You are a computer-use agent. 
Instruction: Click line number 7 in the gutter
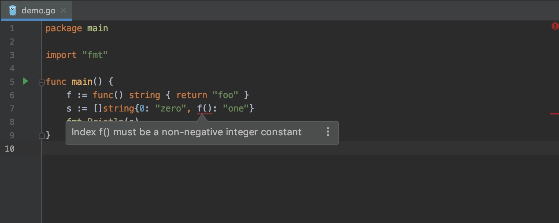pos(12,109)
